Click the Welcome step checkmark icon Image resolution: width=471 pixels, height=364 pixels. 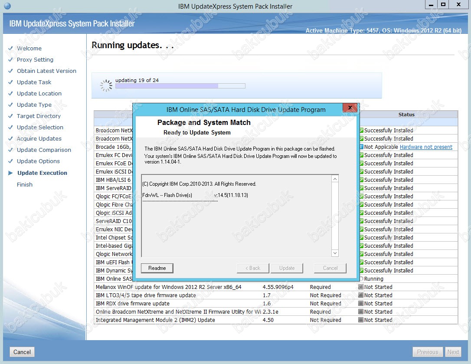click(x=10, y=48)
